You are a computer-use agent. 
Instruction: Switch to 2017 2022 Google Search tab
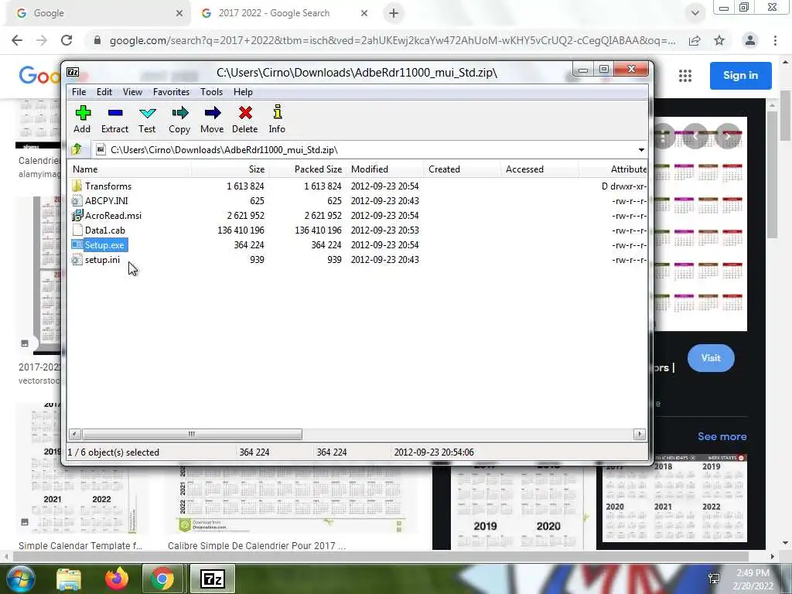pos(283,13)
